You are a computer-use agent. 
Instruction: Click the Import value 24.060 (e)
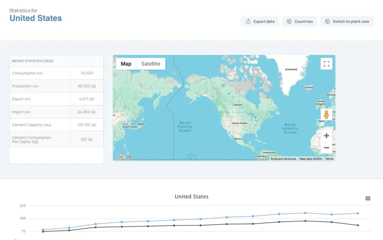click(87, 112)
